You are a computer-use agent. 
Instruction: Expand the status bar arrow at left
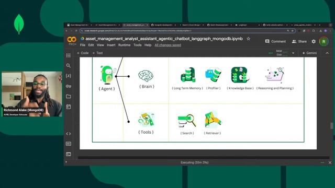click(x=66, y=162)
